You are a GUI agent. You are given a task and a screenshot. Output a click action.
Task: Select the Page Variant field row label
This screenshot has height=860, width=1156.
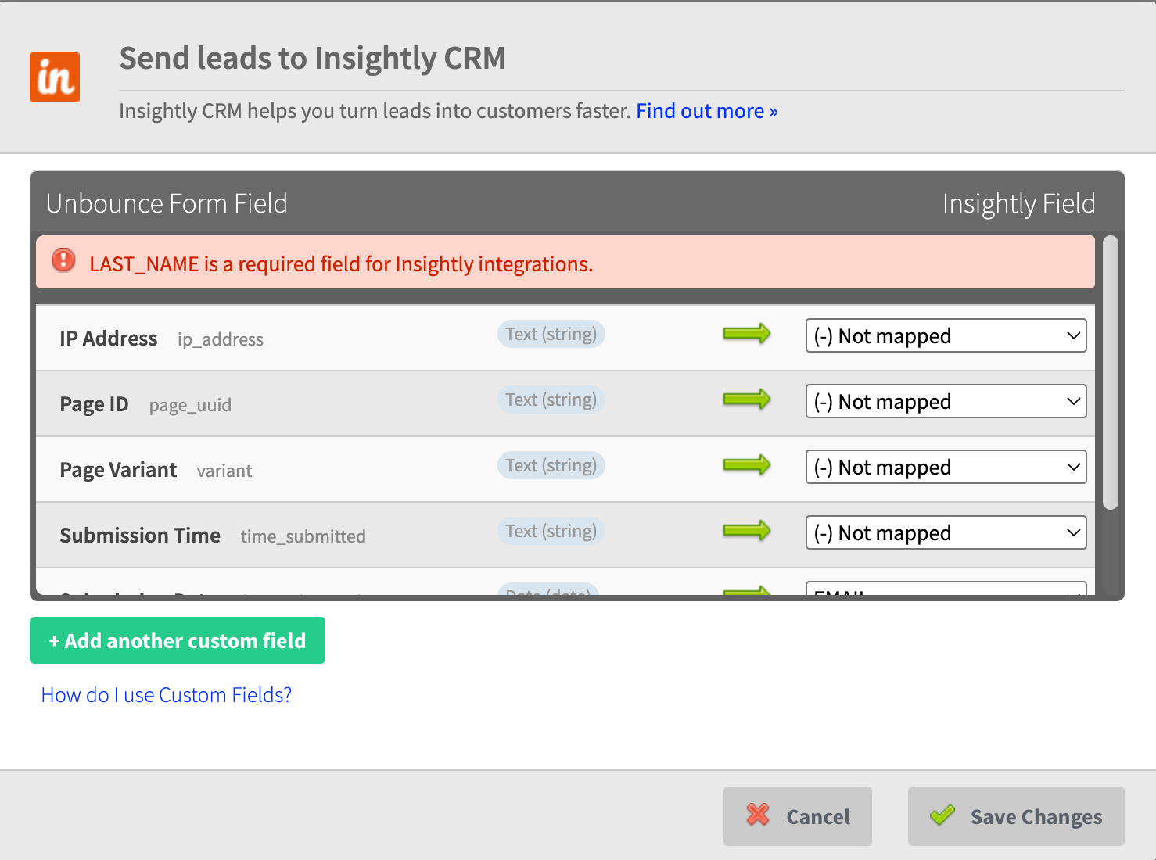(x=118, y=470)
